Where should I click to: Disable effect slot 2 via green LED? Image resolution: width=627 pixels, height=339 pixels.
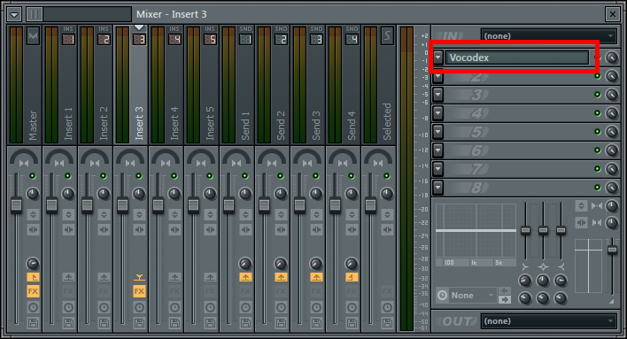tap(598, 76)
